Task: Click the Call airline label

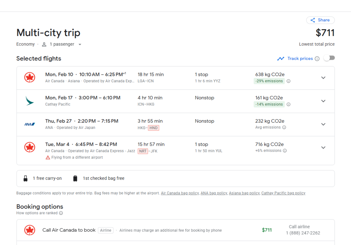Action: pos(299,227)
